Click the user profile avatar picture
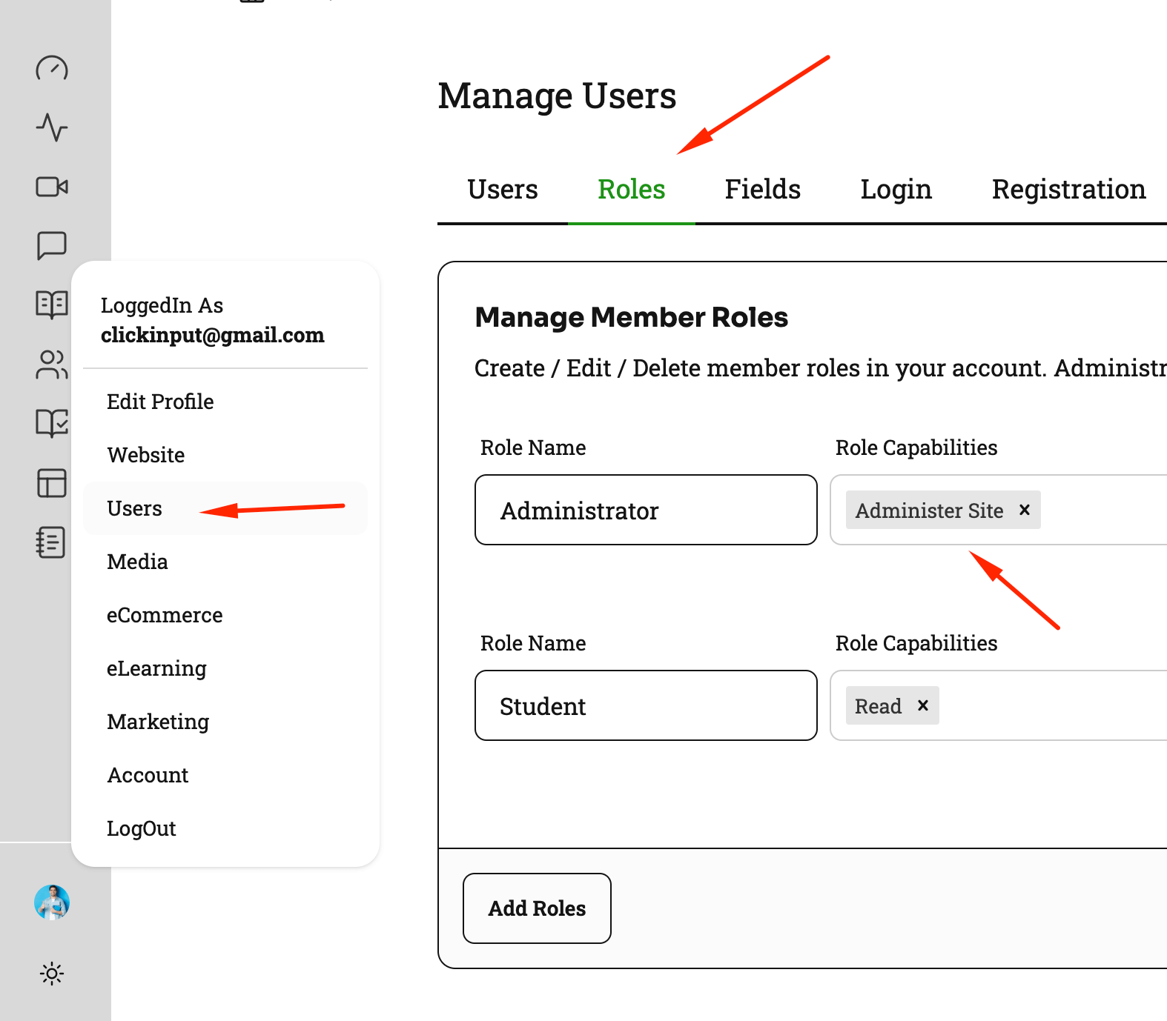Image resolution: width=1167 pixels, height=1021 pixels. click(52, 902)
